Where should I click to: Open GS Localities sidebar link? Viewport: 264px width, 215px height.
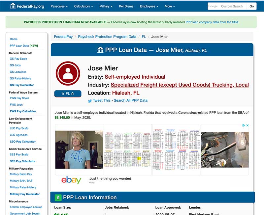point(18,72)
